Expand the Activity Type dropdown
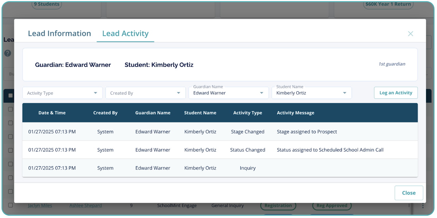The image size is (437, 218). [62, 93]
